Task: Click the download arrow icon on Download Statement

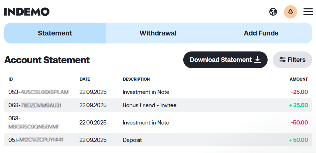Action: coord(257,60)
